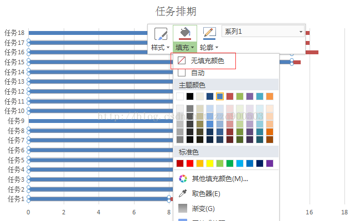Viewport: 350px width, 221px height.
Task: Click axis label 任务1
Action: click(x=16, y=199)
